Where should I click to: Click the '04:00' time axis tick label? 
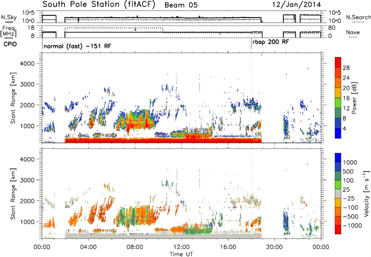click(x=88, y=247)
